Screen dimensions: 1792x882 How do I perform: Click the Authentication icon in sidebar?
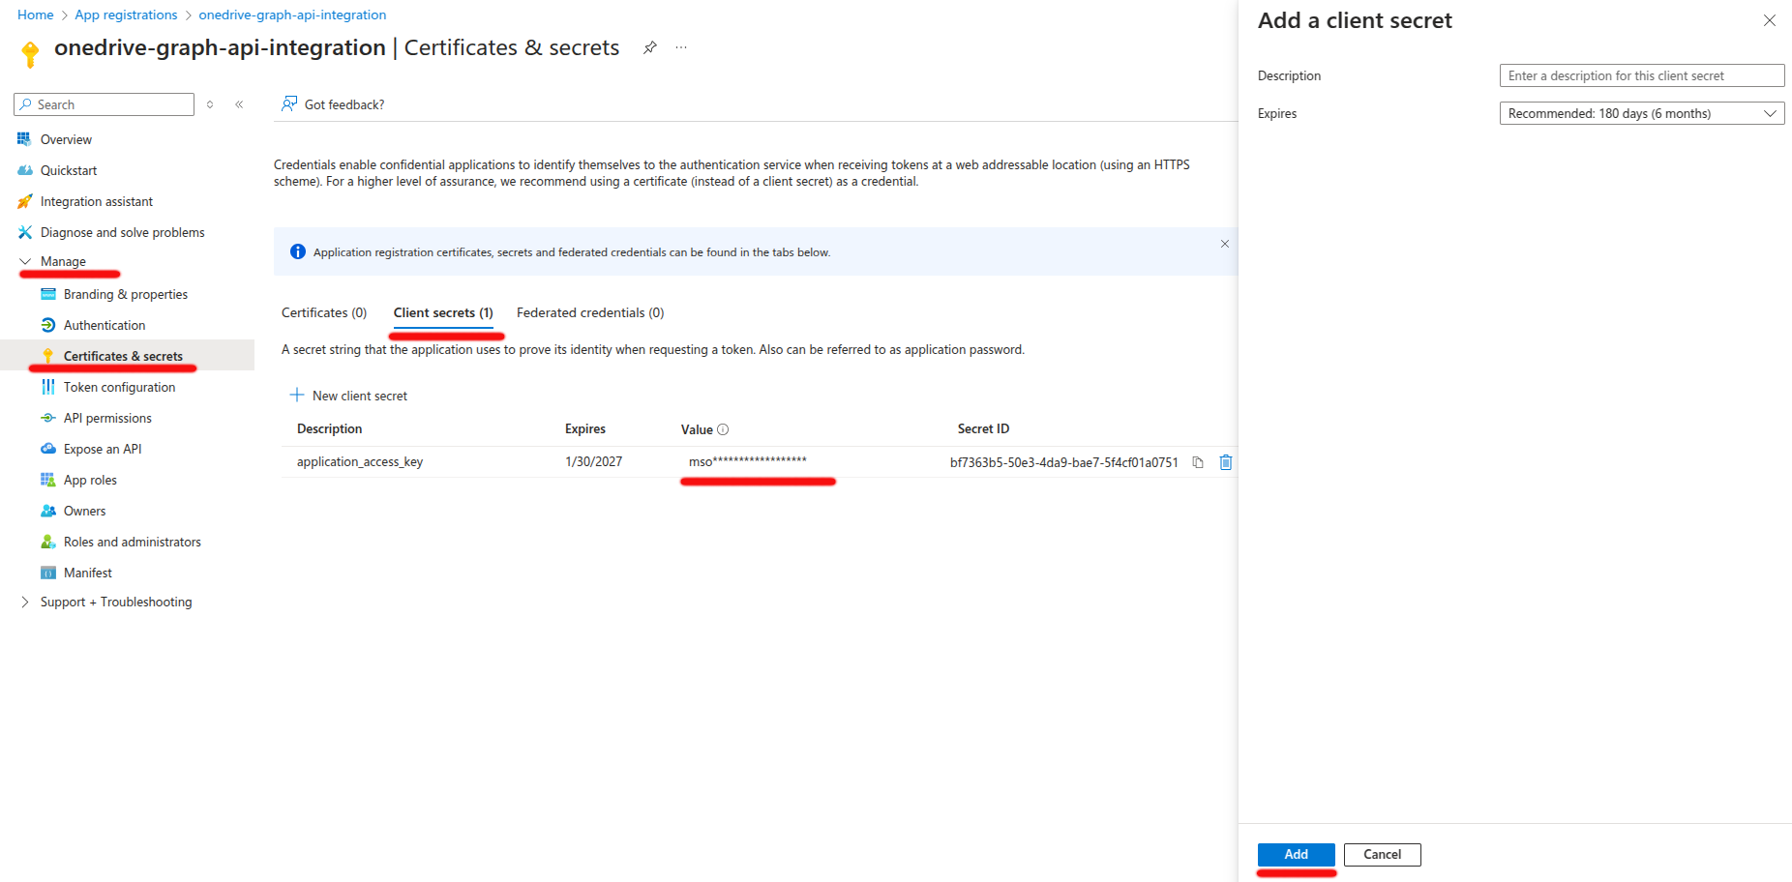pyautogui.click(x=47, y=325)
